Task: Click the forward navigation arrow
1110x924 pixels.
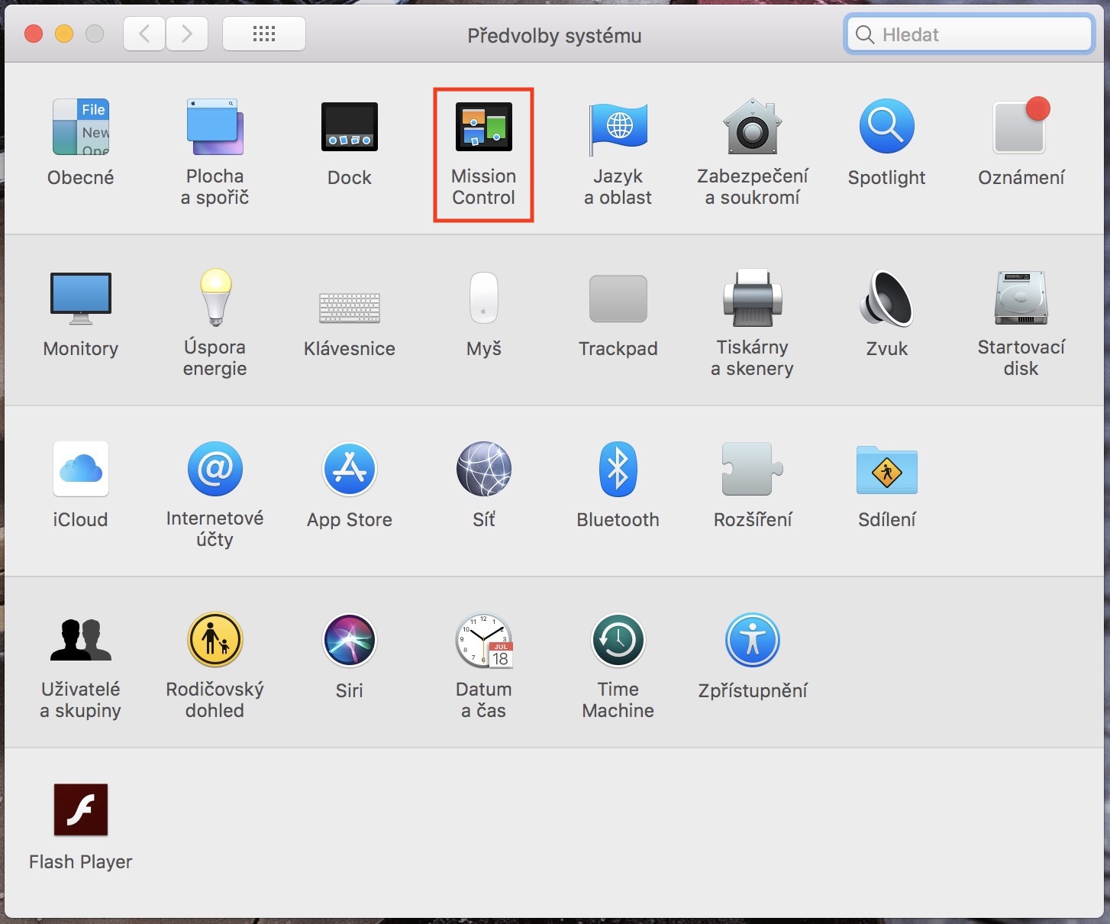Action: 187,34
